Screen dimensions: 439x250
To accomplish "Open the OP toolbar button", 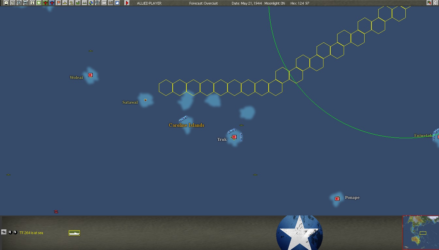I will [x=104, y=3].
